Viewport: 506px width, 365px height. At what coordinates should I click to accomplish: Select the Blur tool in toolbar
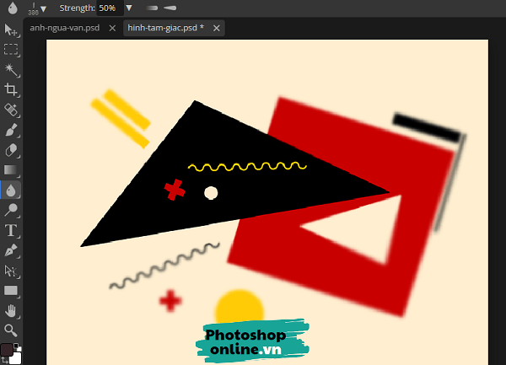(11, 190)
